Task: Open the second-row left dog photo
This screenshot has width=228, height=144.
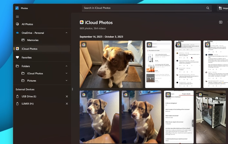Action: pos(99,117)
